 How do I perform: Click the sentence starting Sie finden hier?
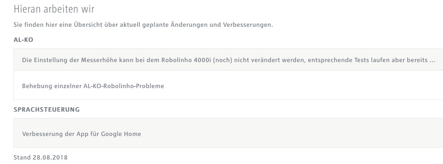[x=143, y=25]
